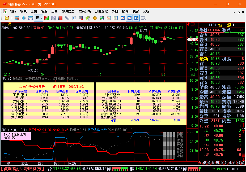This screenshot has height=172, width=246.
Task: Open the F10 document icon
Action: (74, 18)
